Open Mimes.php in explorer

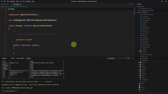point(145,30)
